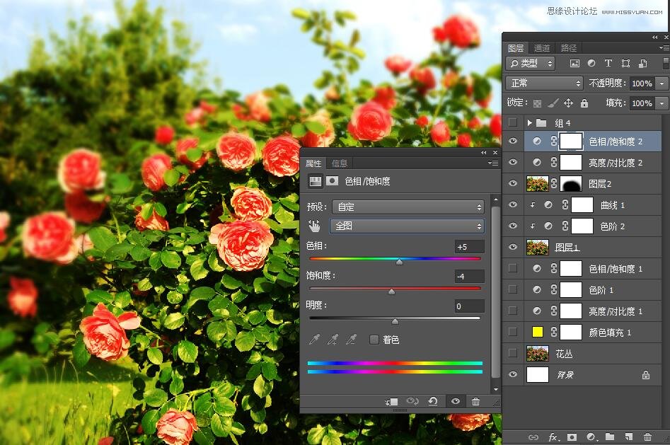View previous state icon in Properties
This screenshot has height=445, width=670.
point(412,401)
